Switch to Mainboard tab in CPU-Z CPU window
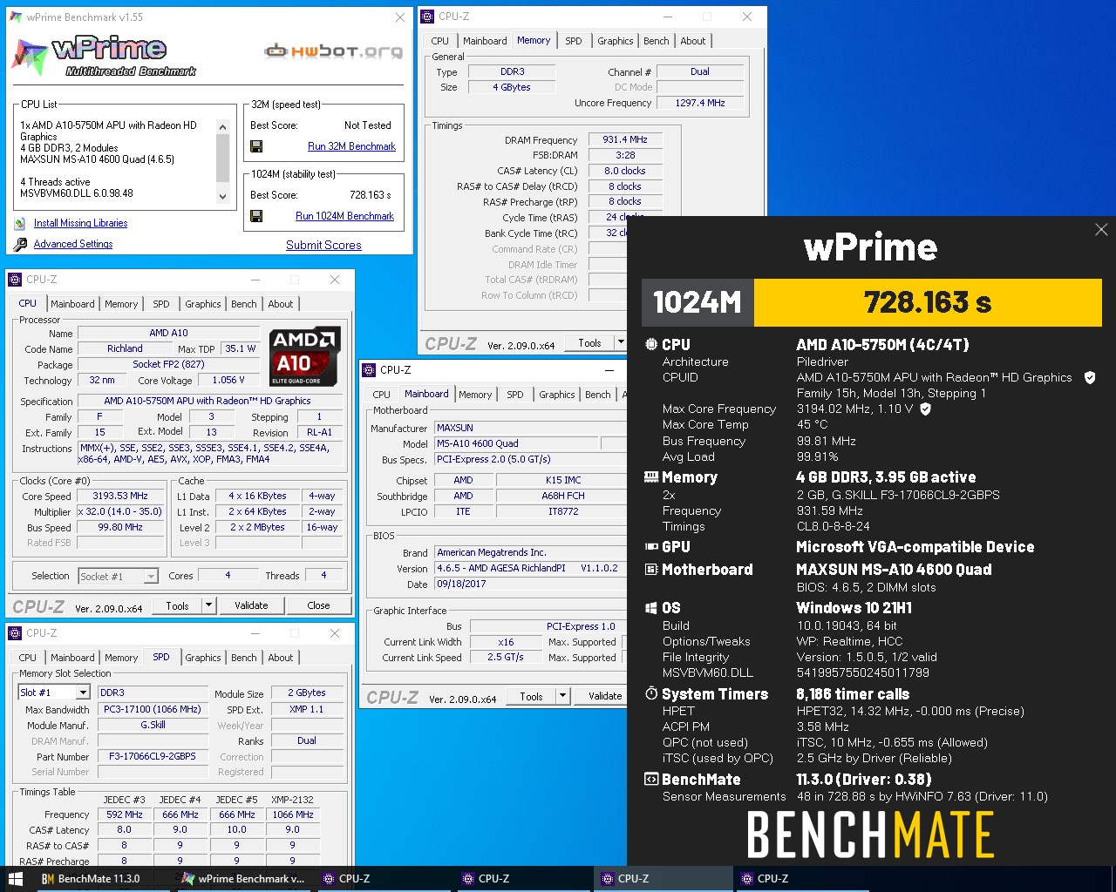The width and height of the screenshot is (1116, 892). 72,304
